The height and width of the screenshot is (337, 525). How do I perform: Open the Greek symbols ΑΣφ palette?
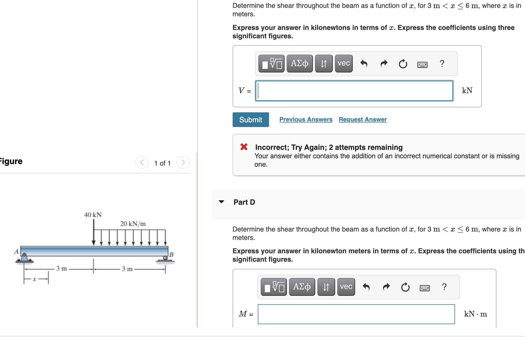click(x=299, y=63)
